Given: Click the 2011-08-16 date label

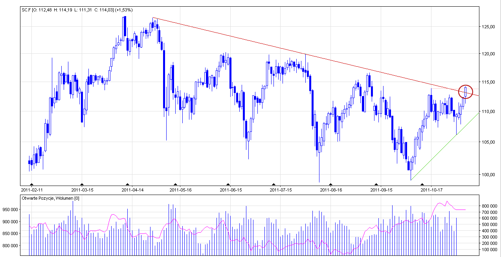Looking at the screenshot, I should click(331, 190).
